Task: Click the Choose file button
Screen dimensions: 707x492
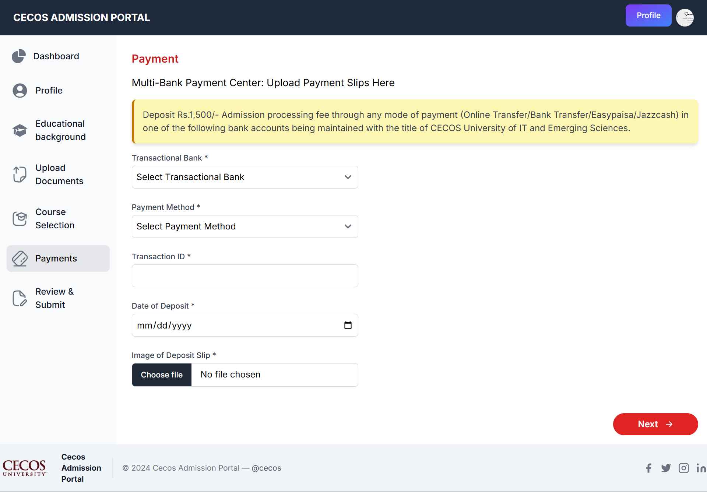Action: click(162, 375)
